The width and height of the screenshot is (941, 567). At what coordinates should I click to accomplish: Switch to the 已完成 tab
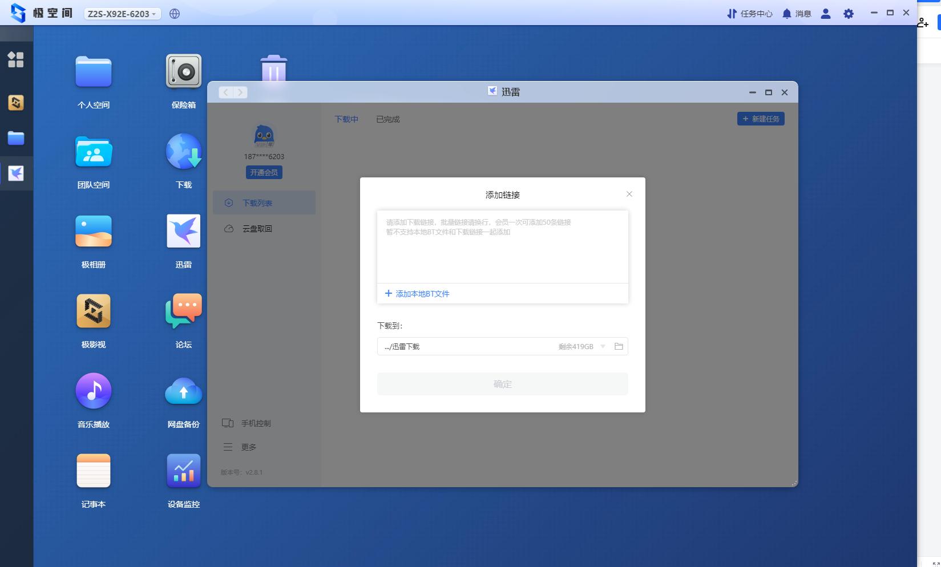[387, 119]
